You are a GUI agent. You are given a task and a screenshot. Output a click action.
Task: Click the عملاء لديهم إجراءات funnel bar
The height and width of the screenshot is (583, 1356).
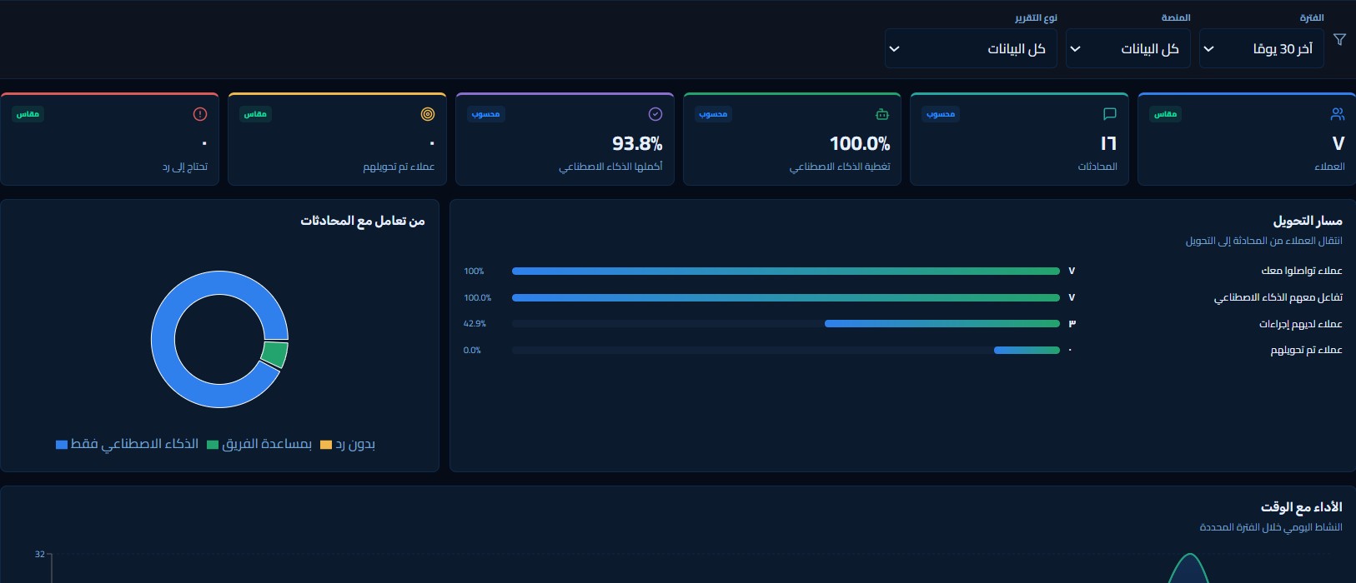(x=942, y=324)
